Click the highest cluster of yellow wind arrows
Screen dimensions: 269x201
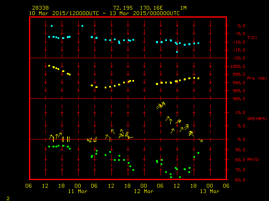point(161,105)
